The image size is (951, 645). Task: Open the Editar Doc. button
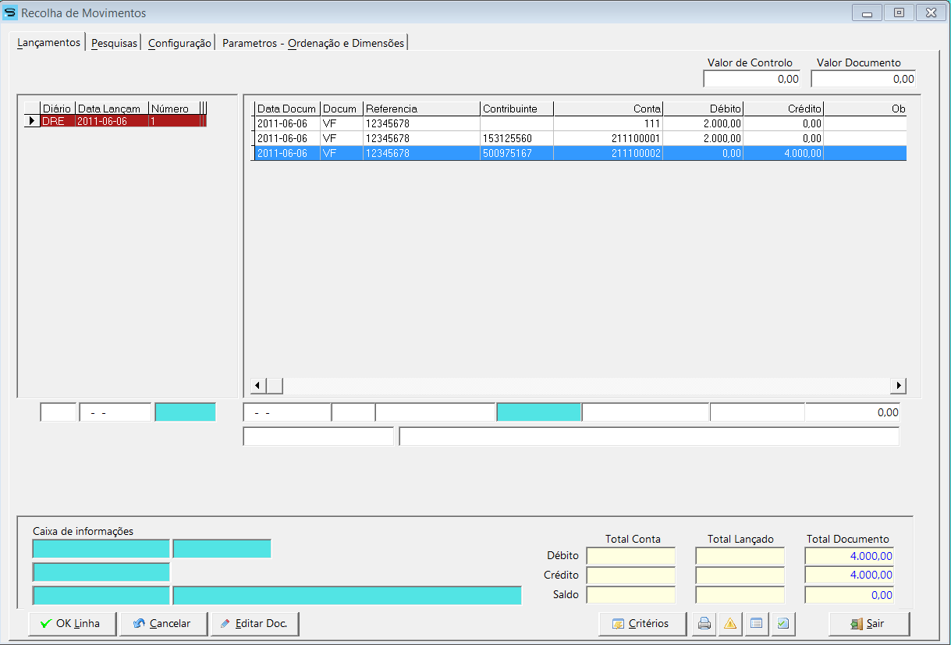click(255, 624)
